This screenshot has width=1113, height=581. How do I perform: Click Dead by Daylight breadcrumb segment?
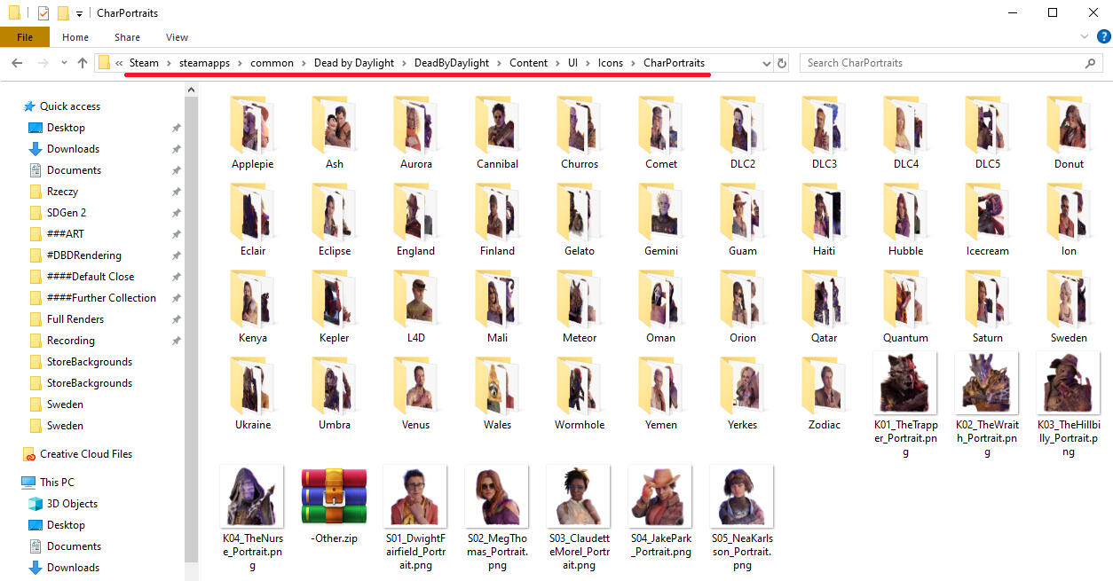353,63
